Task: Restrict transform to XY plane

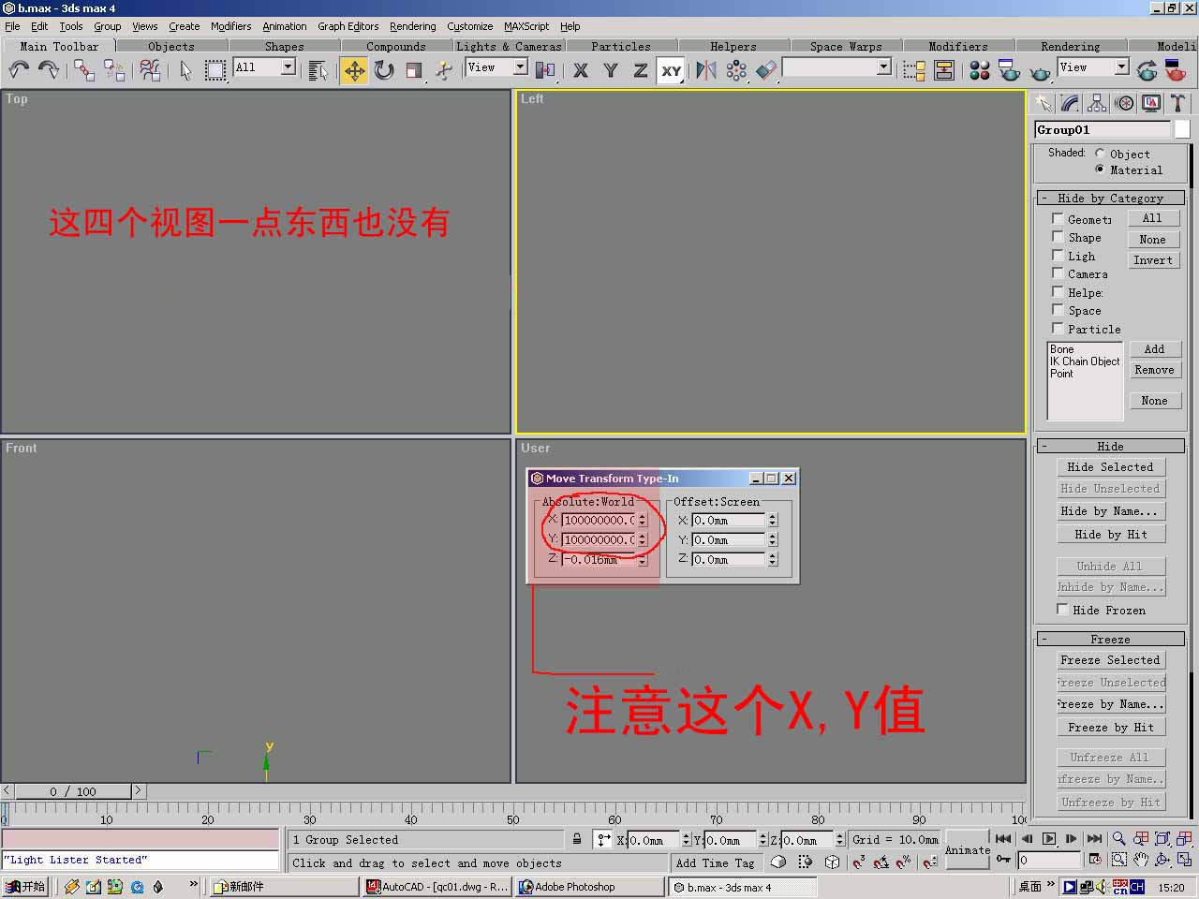Action: [x=671, y=69]
